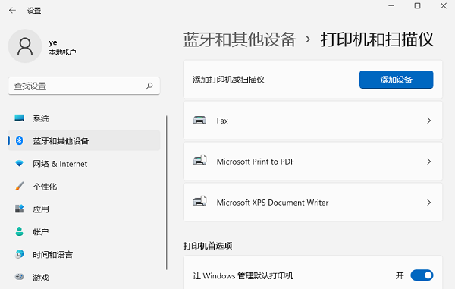Click the Microsoft XPS Document Writer icon
Viewport: 455px width, 289px height.
click(x=199, y=201)
